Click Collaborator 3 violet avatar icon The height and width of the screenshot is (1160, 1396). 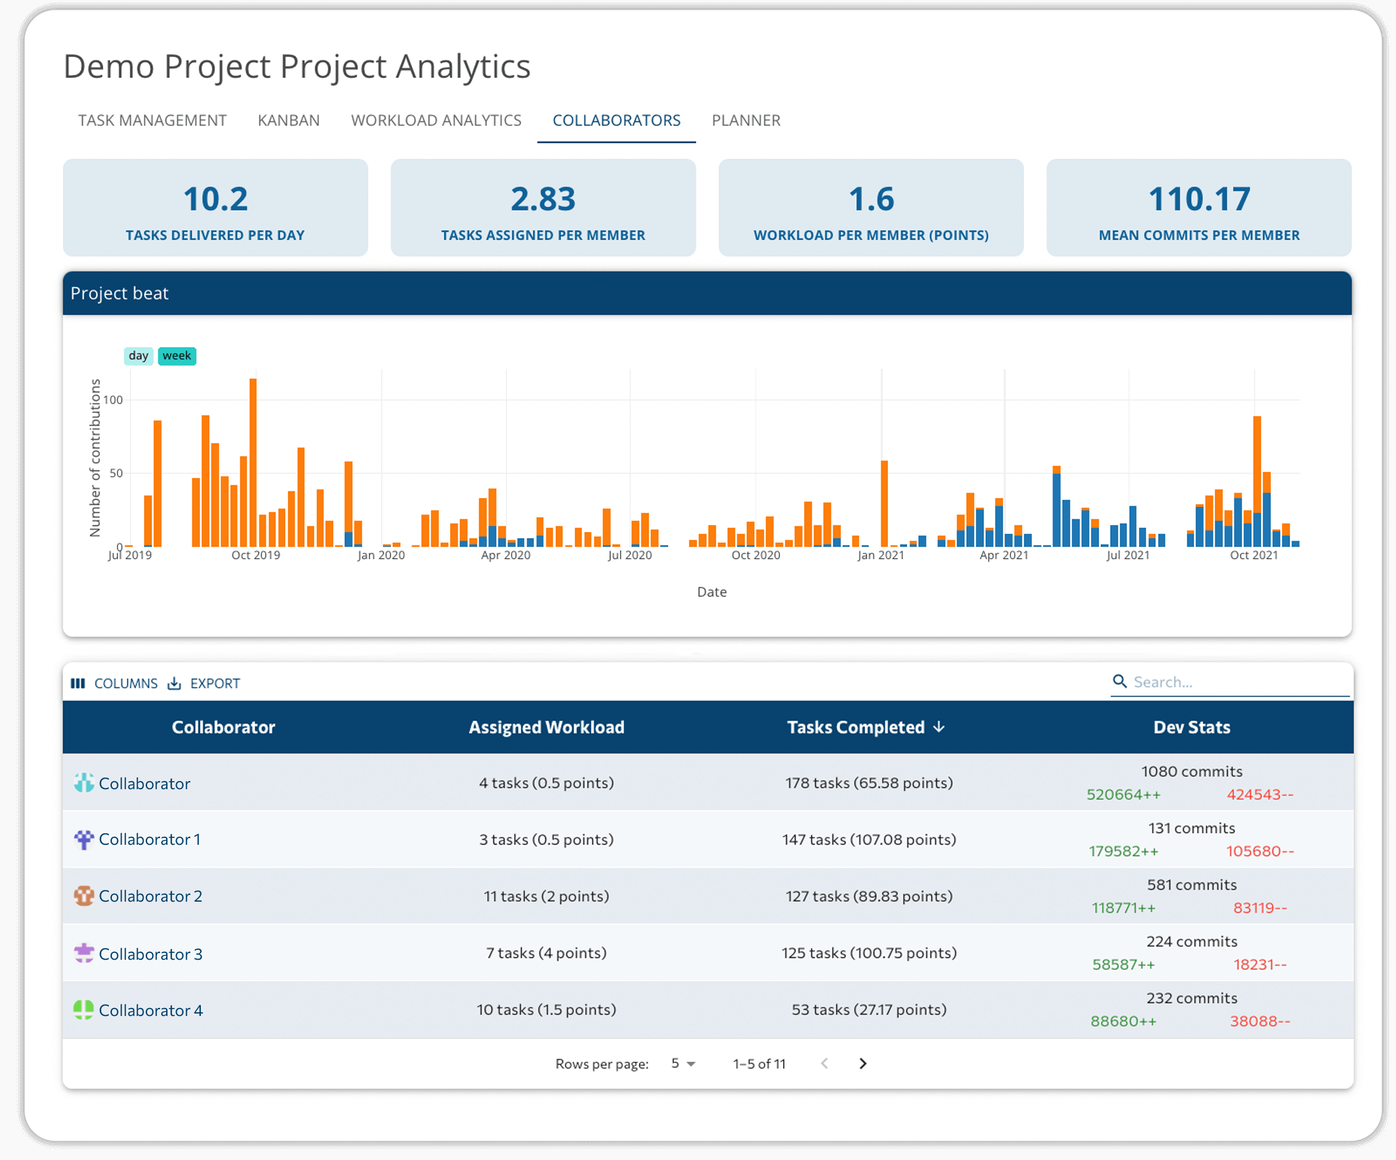point(84,953)
